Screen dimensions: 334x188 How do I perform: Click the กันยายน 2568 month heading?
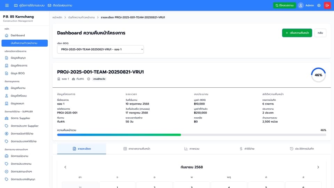click(191, 167)
